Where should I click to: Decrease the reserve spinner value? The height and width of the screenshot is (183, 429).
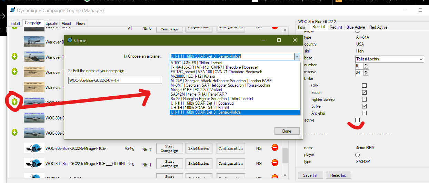pyautogui.click(x=366, y=74)
